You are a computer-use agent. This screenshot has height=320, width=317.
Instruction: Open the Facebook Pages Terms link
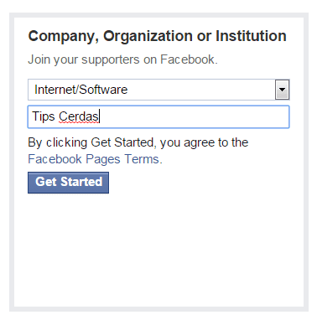[95, 159]
